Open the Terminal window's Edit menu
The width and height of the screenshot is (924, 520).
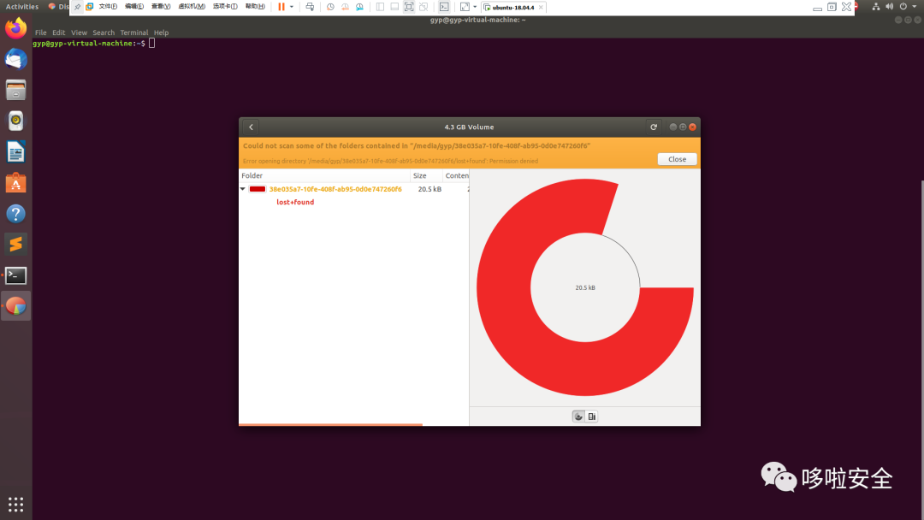(x=59, y=33)
